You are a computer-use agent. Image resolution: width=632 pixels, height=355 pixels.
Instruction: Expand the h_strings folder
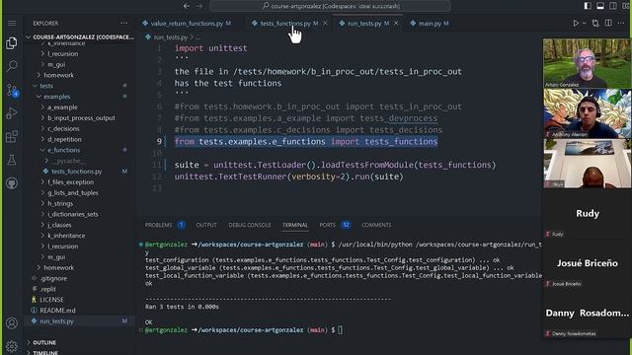(79, 204)
